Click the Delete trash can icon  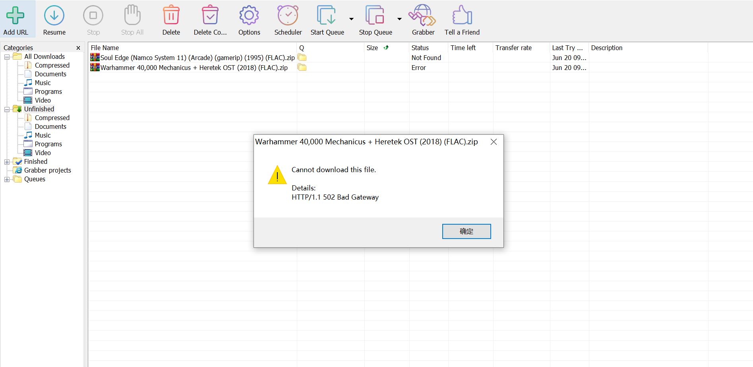pyautogui.click(x=171, y=16)
